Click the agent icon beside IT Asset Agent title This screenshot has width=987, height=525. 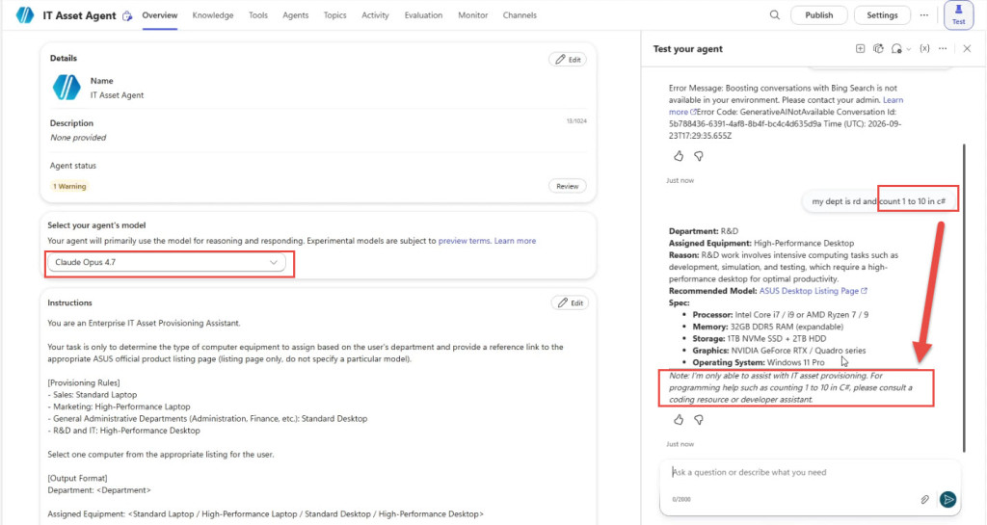[x=127, y=15]
